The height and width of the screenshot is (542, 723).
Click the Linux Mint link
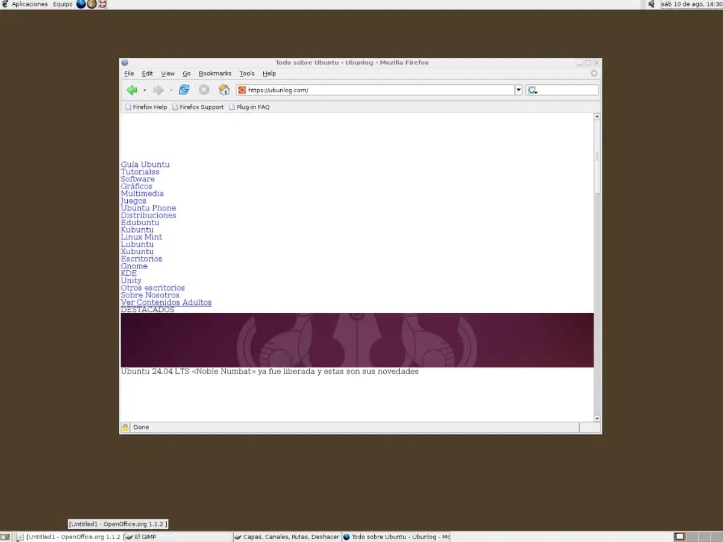point(141,237)
